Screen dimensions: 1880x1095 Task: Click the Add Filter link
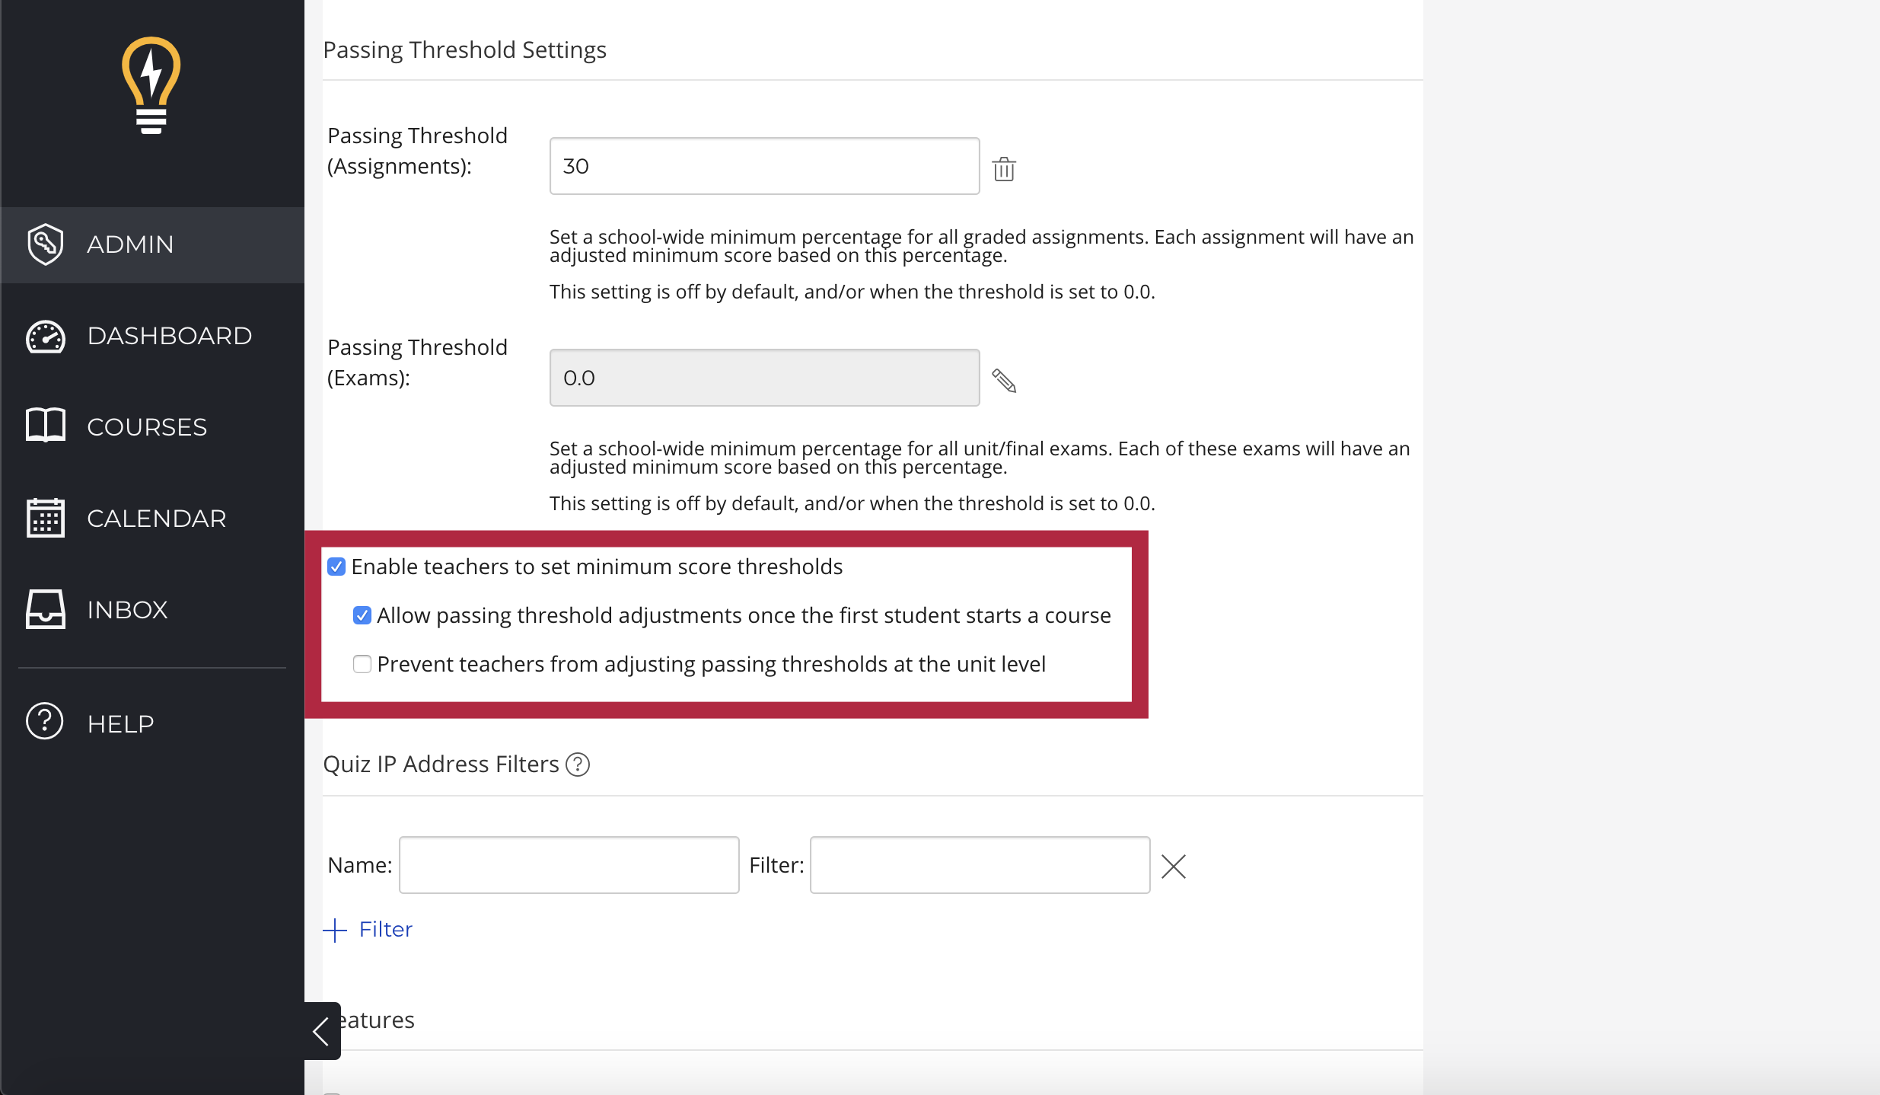(x=368, y=928)
